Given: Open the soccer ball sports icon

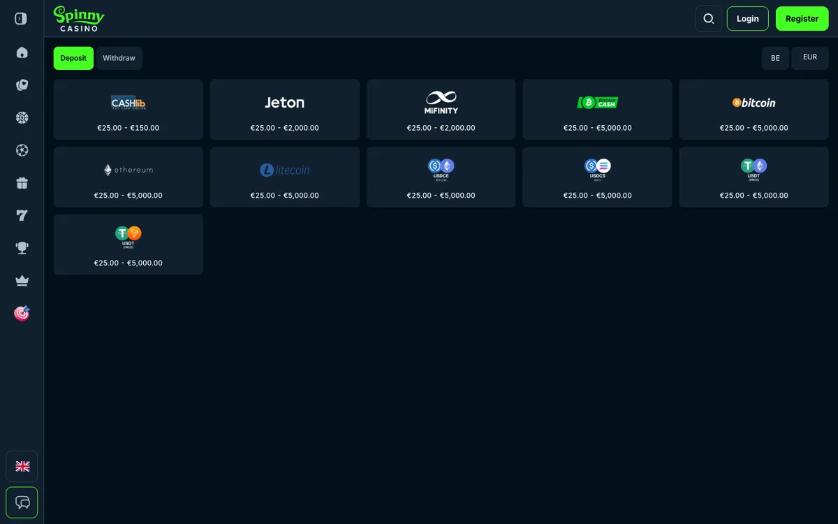Looking at the screenshot, I should coord(22,150).
